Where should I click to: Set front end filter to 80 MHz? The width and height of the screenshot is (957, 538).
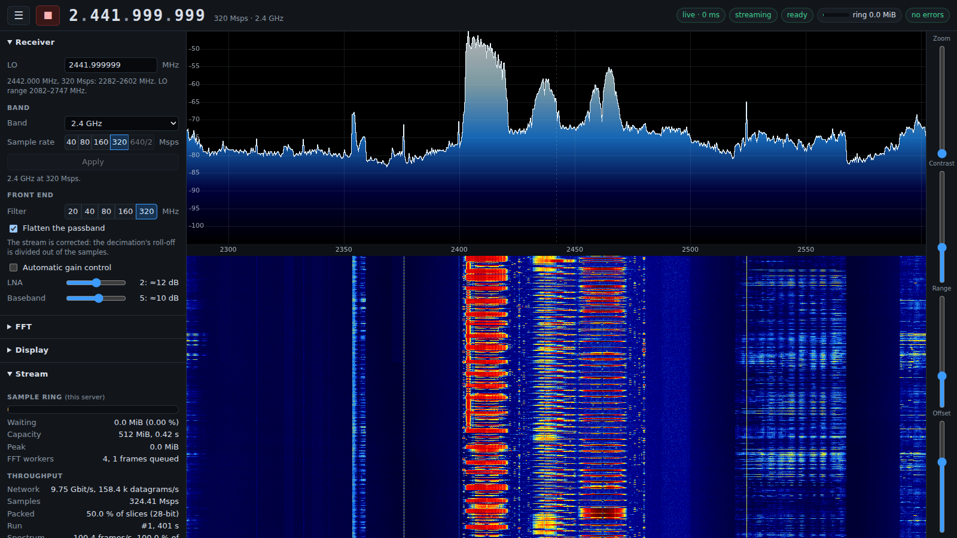pyautogui.click(x=106, y=212)
